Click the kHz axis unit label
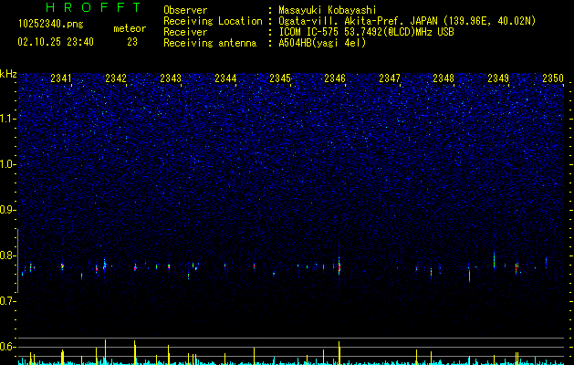The height and width of the screenshot is (365, 574). click(x=8, y=74)
